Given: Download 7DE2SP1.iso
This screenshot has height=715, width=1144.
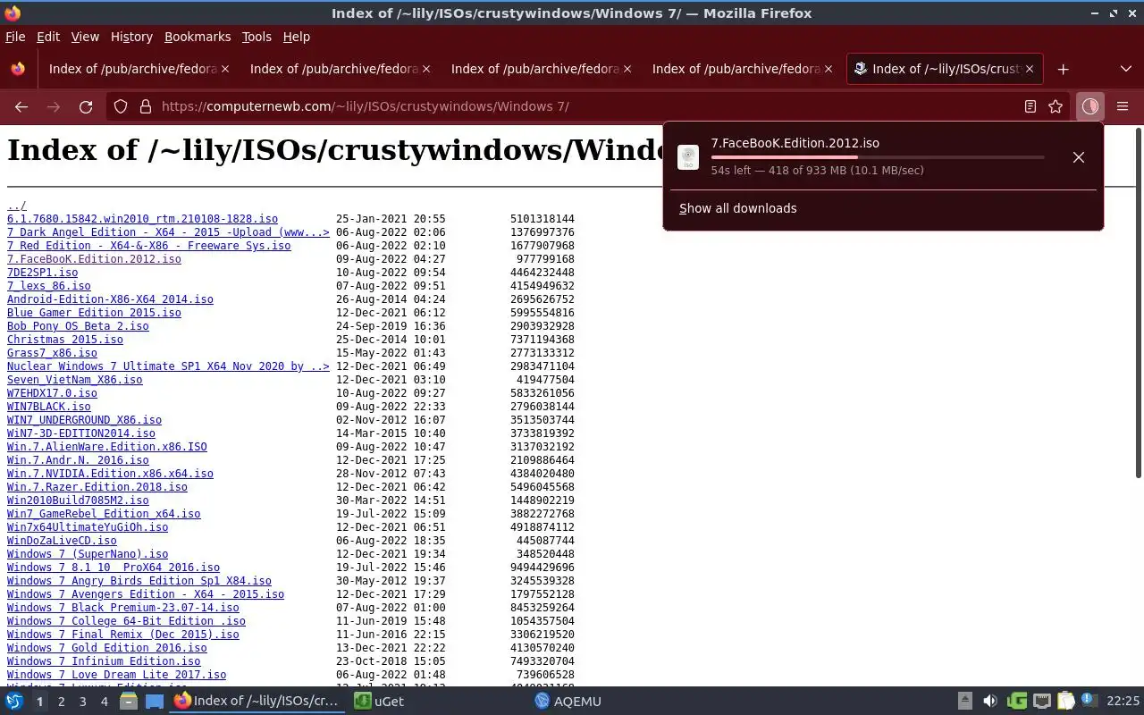Looking at the screenshot, I should (42, 273).
